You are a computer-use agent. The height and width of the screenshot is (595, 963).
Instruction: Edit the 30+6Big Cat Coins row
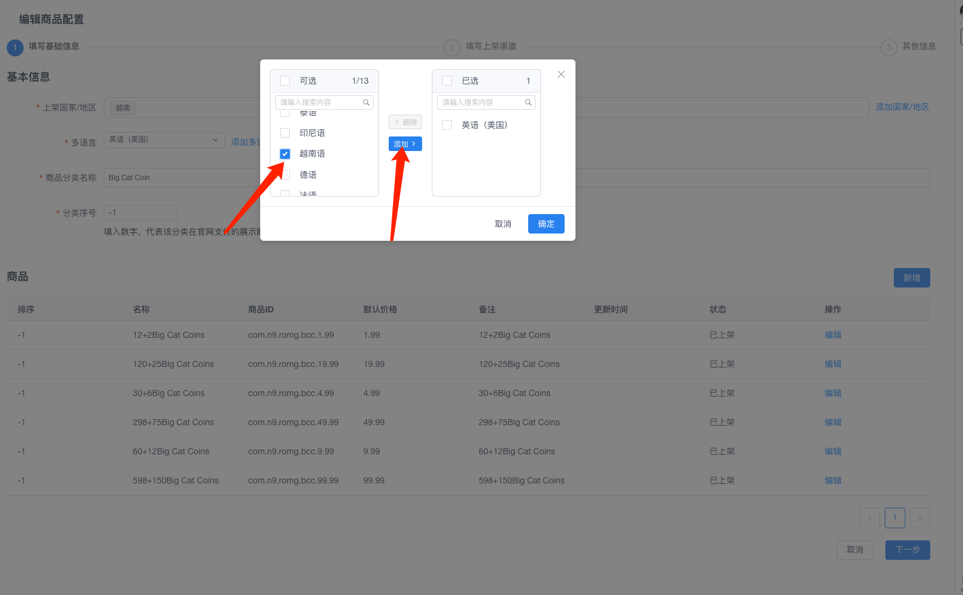[833, 393]
